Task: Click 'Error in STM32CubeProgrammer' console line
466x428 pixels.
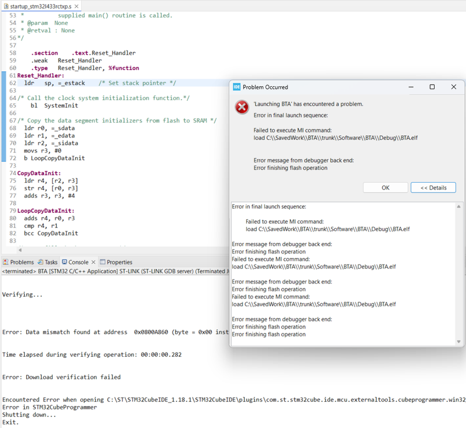Action: click(x=50, y=407)
